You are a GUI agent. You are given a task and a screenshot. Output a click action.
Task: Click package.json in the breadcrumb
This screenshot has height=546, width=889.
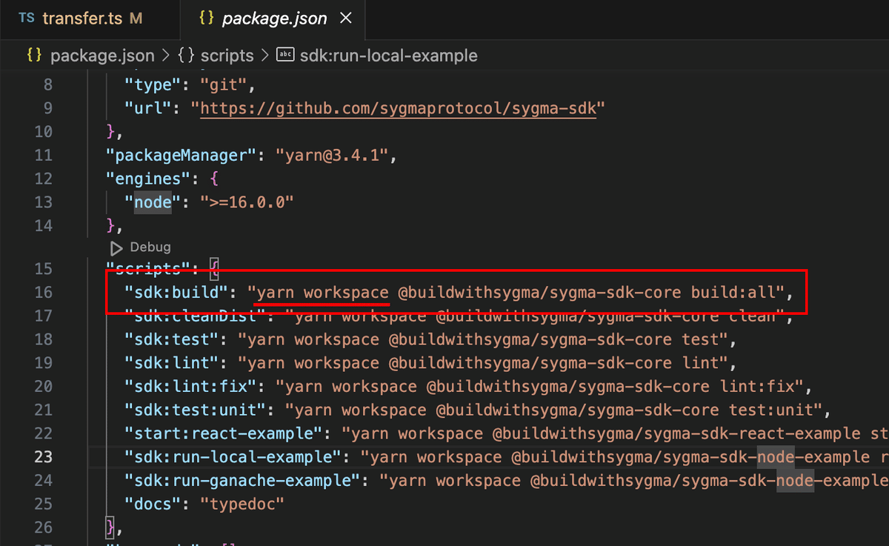tap(102, 56)
